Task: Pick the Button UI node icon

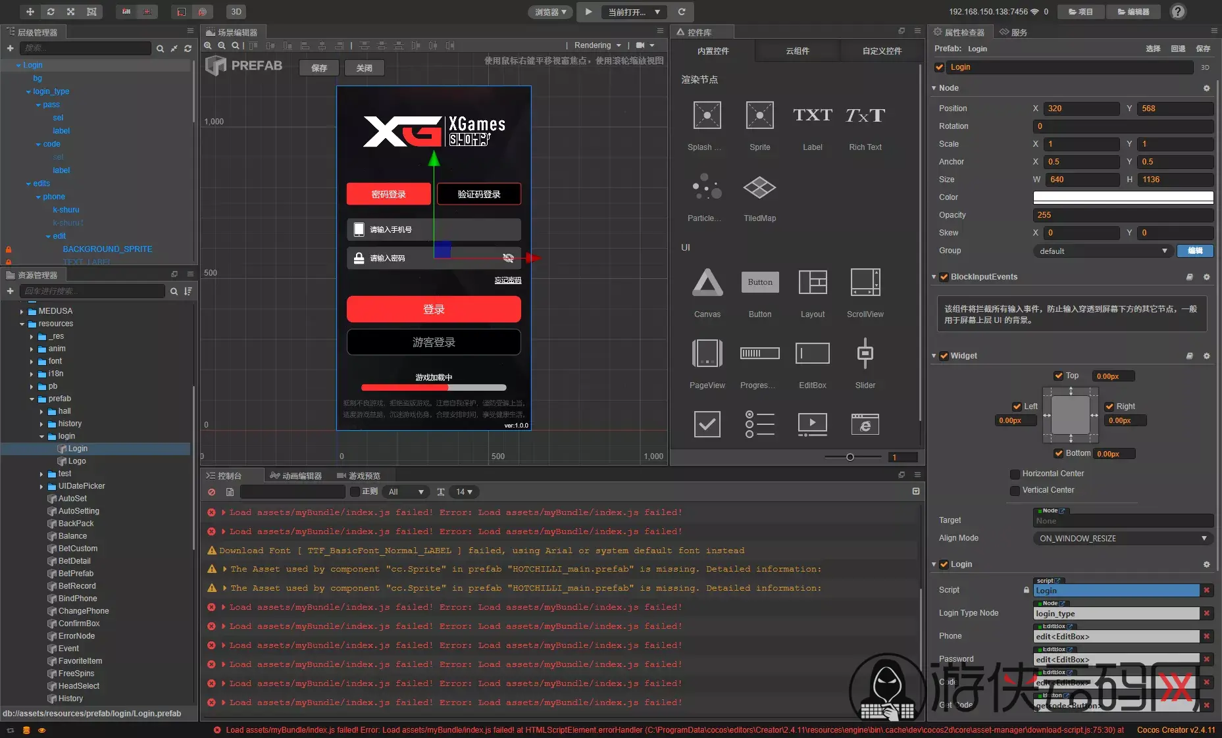Action: coord(760,282)
